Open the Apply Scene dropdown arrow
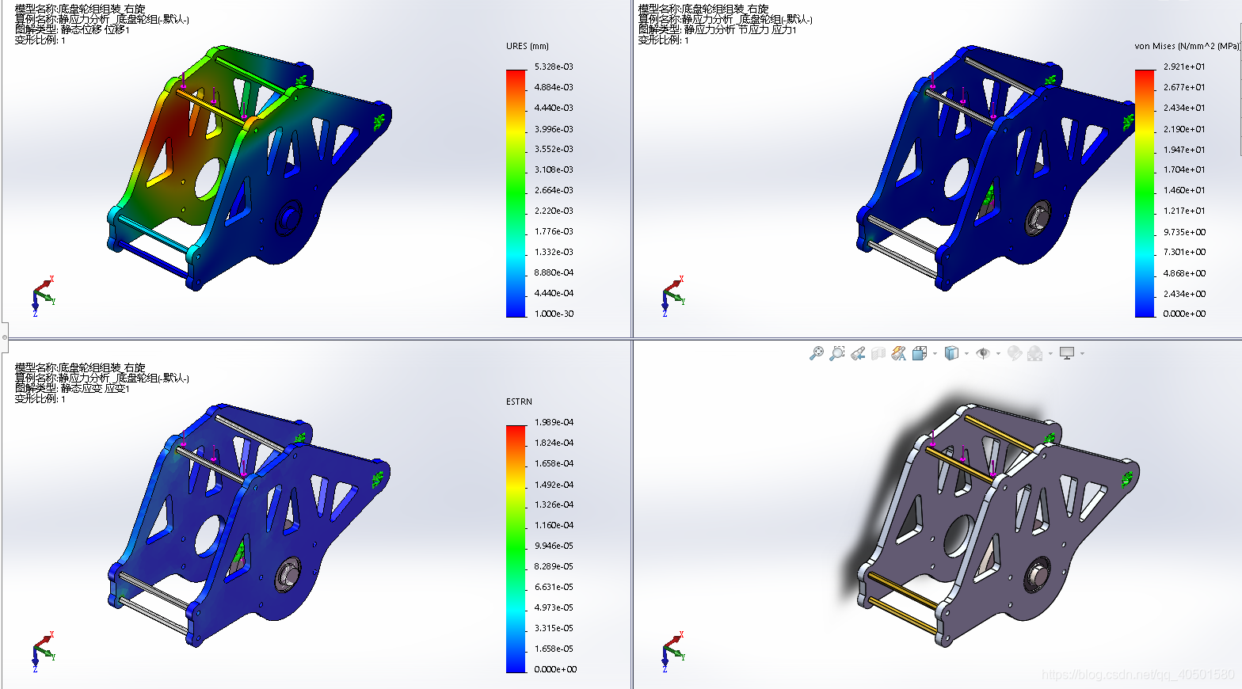1242x689 pixels. (x=1050, y=353)
